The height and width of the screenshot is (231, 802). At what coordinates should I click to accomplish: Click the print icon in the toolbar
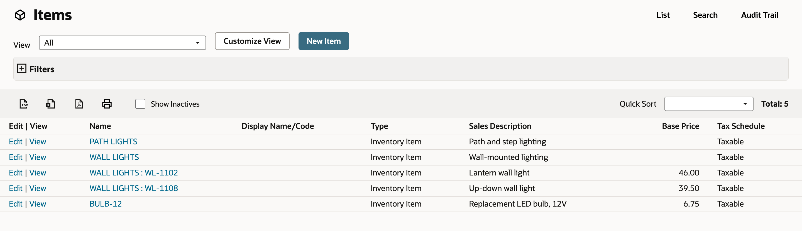click(x=107, y=104)
